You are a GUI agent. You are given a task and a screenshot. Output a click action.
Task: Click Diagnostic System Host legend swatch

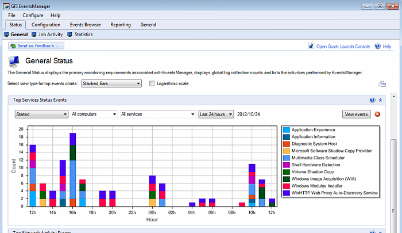[x=287, y=144]
